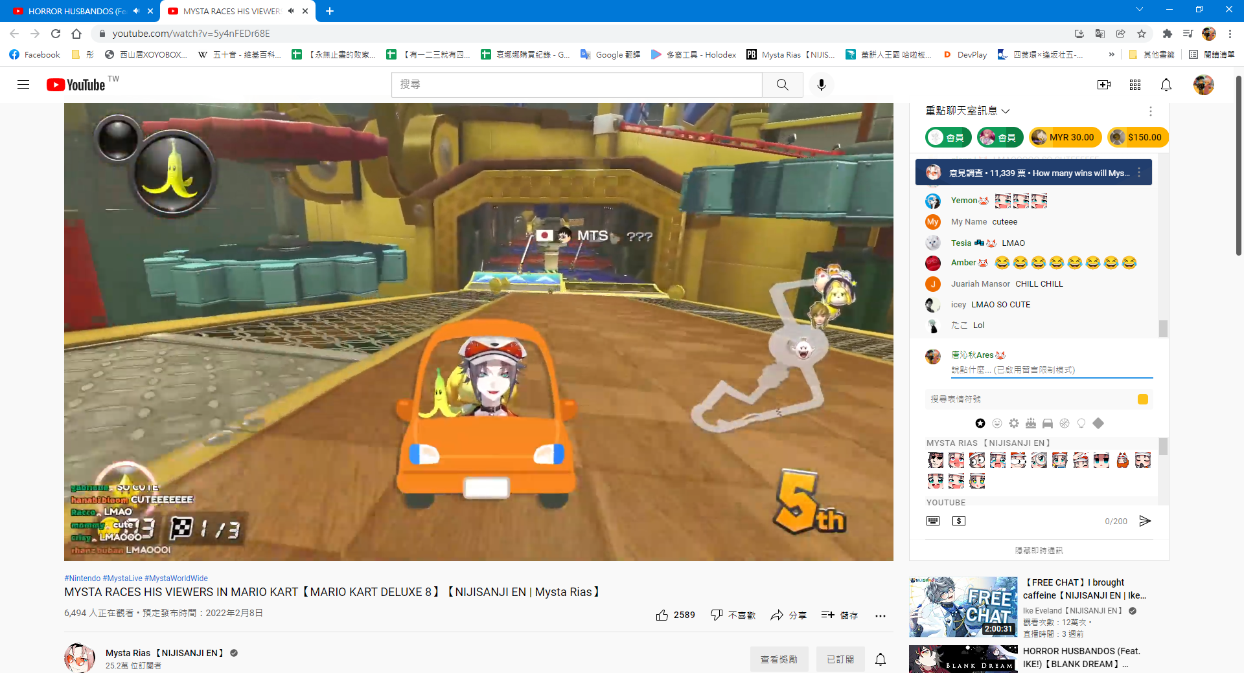Click the Google Translate page icon
The image size is (1244, 673).
tap(1100, 34)
